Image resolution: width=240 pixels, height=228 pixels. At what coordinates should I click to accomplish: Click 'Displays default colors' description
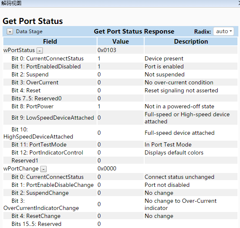[174, 152]
